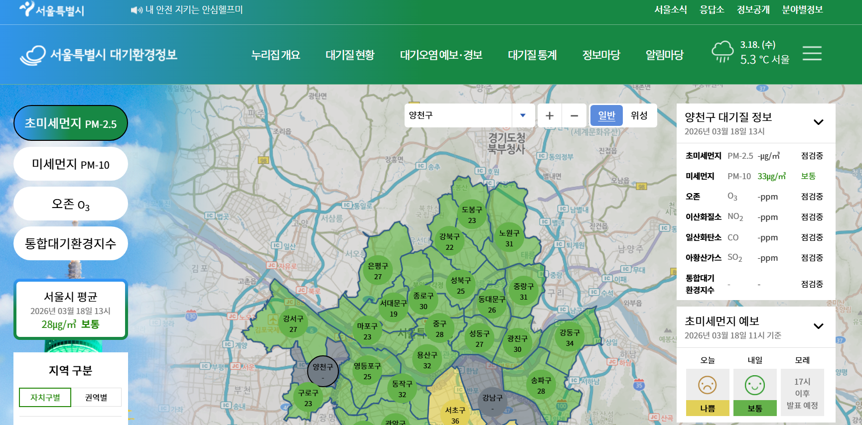Select 광진구 marker showing 30
This screenshot has height=425, width=862.
tap(517, 343)
